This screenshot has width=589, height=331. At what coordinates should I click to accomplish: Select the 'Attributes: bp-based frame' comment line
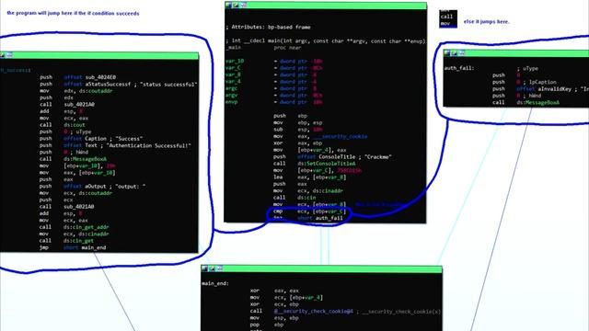tap(268, 27)
